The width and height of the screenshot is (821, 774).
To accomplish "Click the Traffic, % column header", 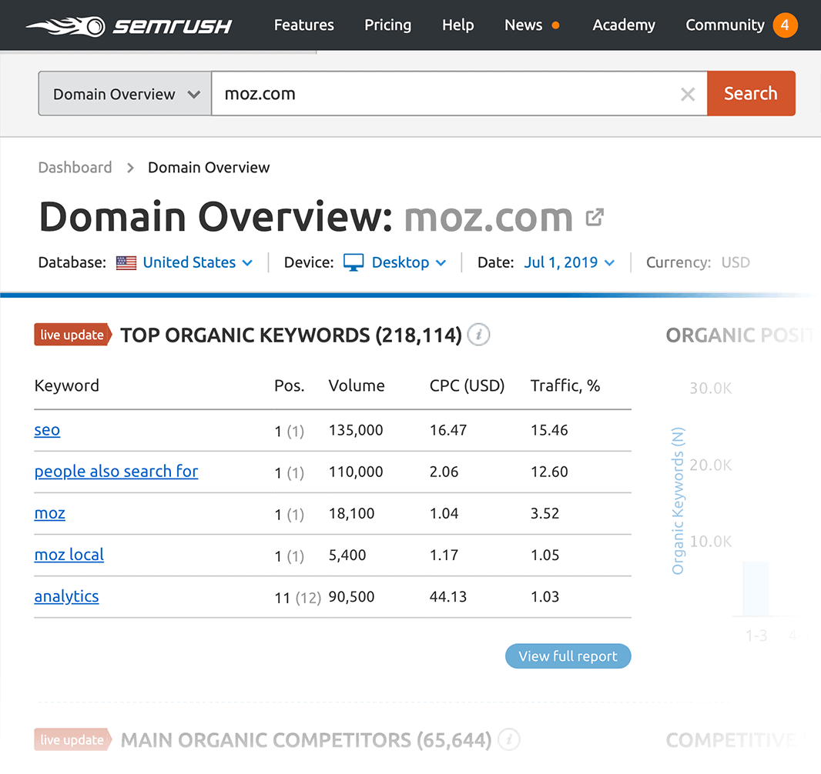I will (x=565, y=386).
